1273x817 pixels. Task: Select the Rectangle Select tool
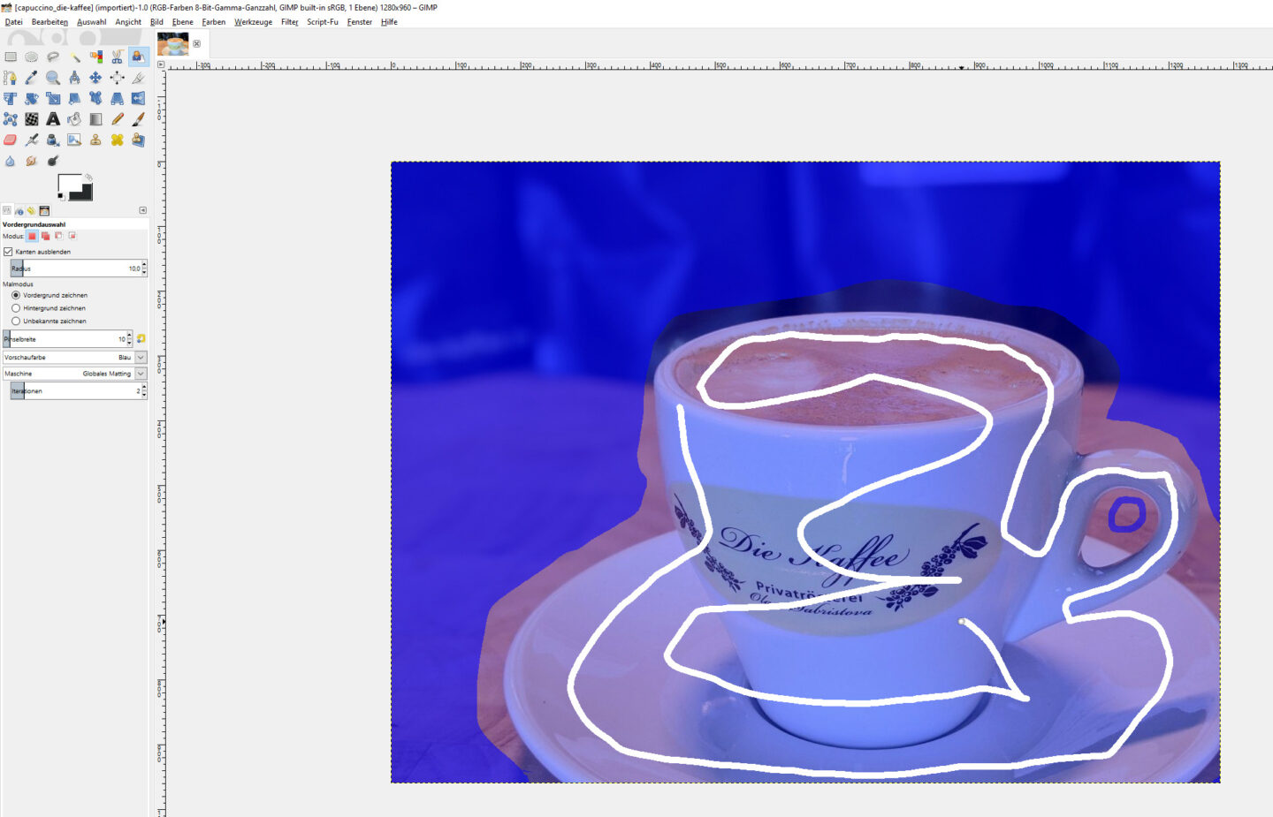(11, 57)
